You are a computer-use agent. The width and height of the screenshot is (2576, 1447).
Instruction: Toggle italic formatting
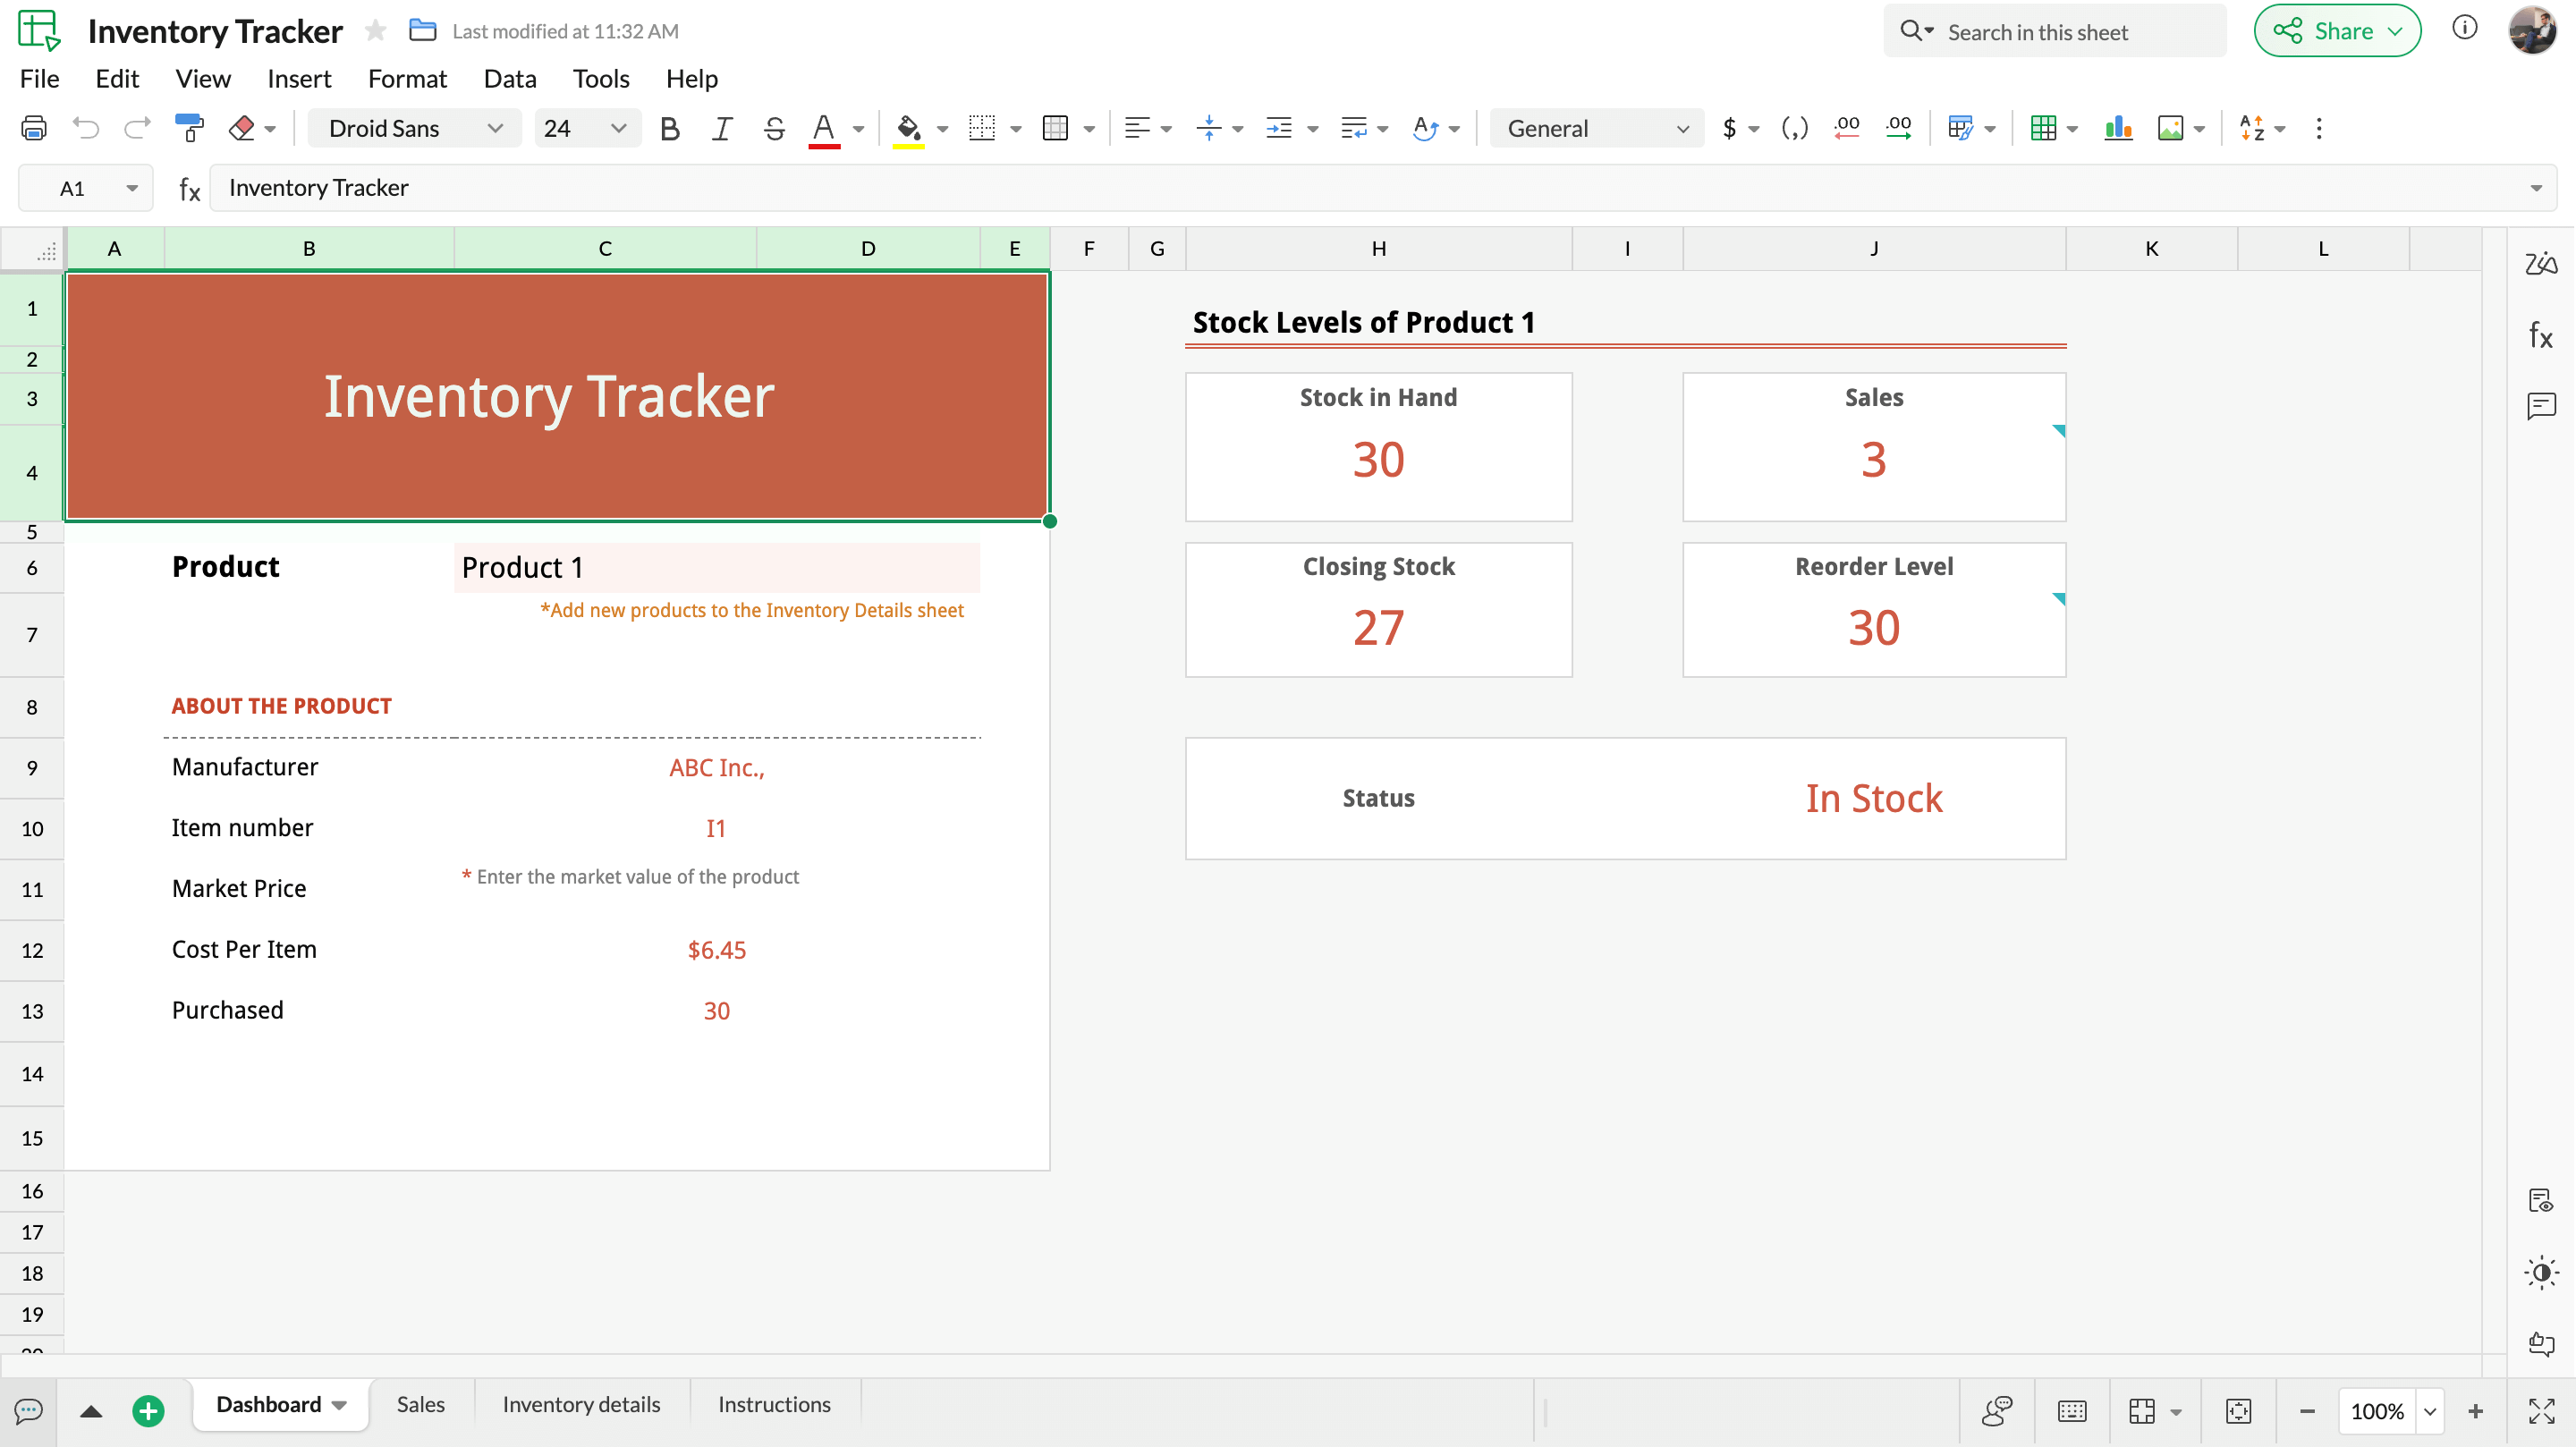[x=721, y=128]
